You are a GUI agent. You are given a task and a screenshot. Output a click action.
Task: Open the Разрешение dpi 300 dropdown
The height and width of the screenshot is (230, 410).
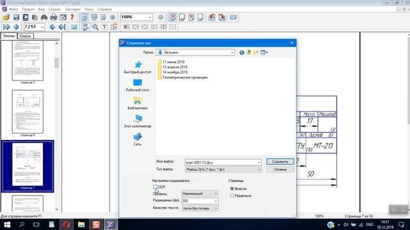coord(216,201)
